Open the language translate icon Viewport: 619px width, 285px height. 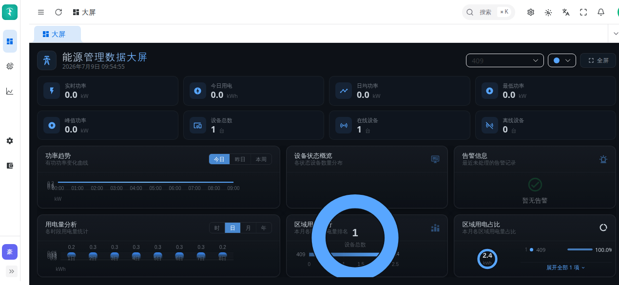tap(566, 12)
